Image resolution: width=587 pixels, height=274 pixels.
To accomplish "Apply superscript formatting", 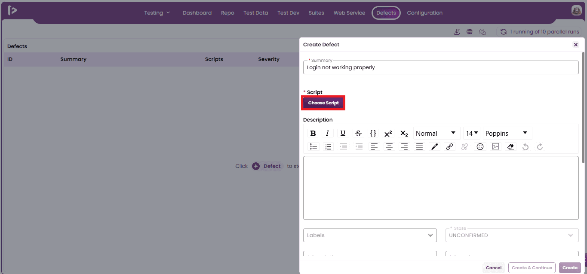I will click(388, 133).
